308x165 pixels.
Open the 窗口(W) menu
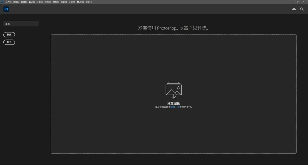80,2
